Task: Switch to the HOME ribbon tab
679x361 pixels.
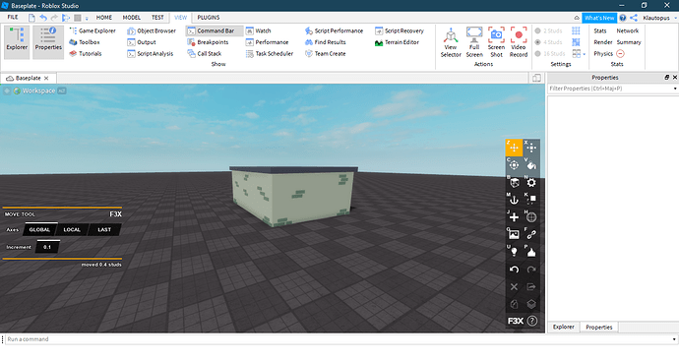Action: point(104,18)
